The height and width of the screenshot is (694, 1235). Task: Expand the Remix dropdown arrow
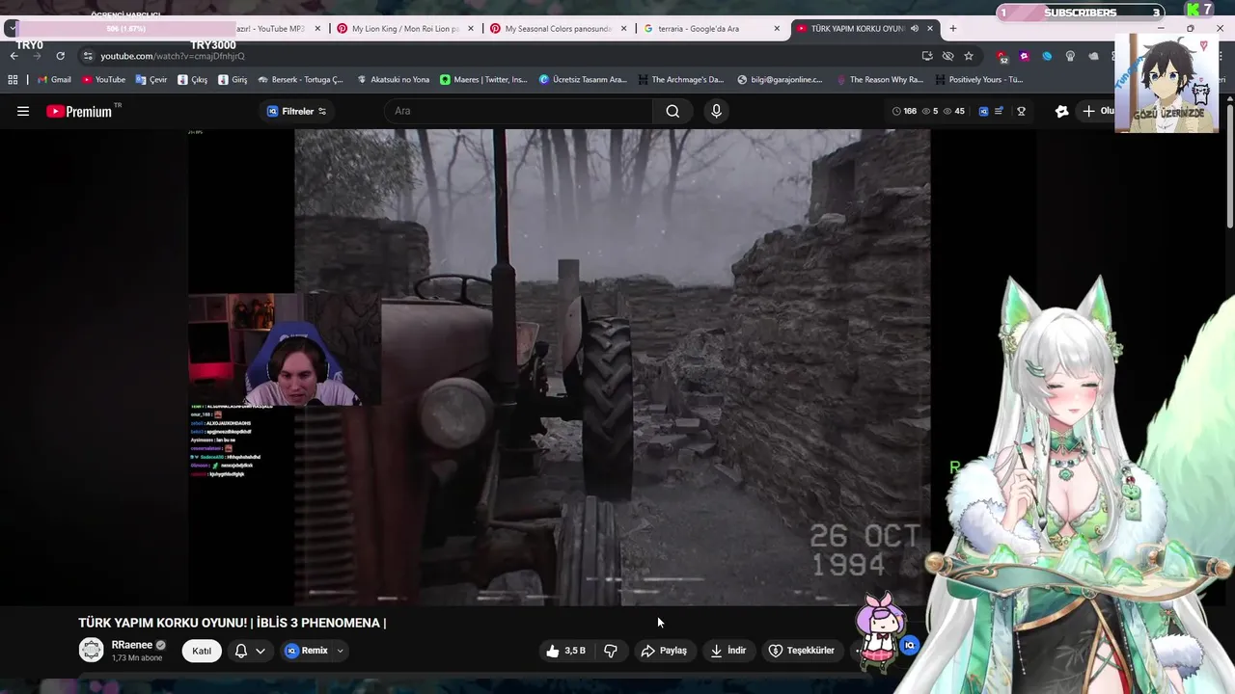pos(340,651)
